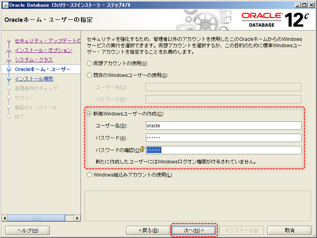Click the message text area at bottom
Image resolution: width=317 pixels, height=238 pixels.
click(198, 206)
